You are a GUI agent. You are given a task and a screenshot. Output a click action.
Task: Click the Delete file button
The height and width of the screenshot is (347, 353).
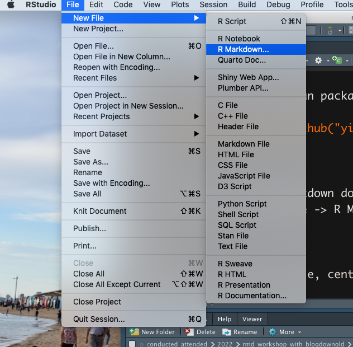200,332
